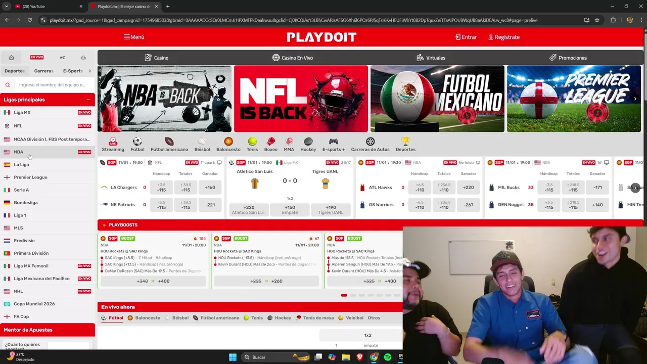Add the +260 Rockets boost
The width and height of the screenshot is (647, 364).
(266, 281)
